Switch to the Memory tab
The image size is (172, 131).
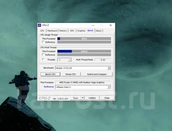63,31
